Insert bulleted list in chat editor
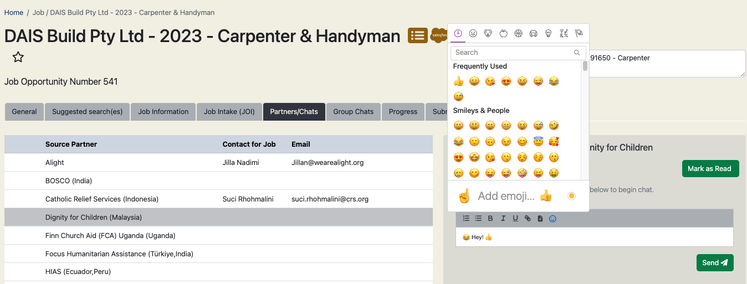Screen dimensions: 747x284 478,219
